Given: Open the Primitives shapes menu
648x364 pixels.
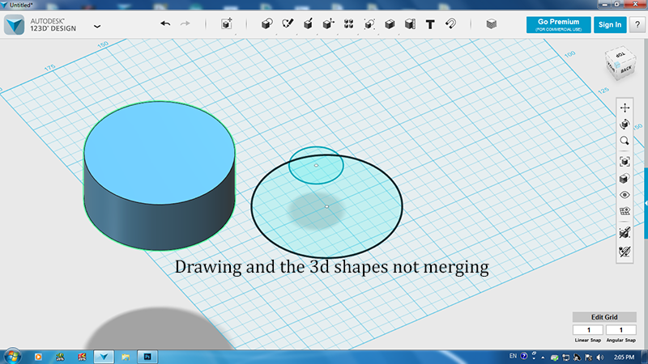Looking at the screenshot, I should click(267, 24).
